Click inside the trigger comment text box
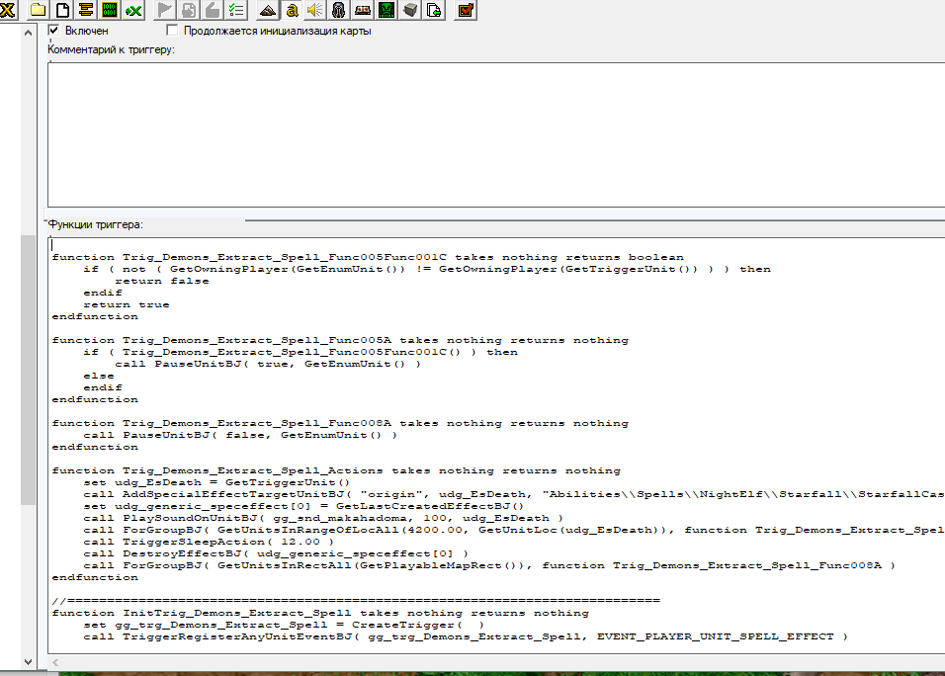 point(496,134)
